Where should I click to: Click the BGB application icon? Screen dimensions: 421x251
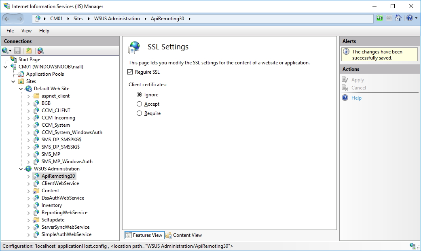point(36,103)
